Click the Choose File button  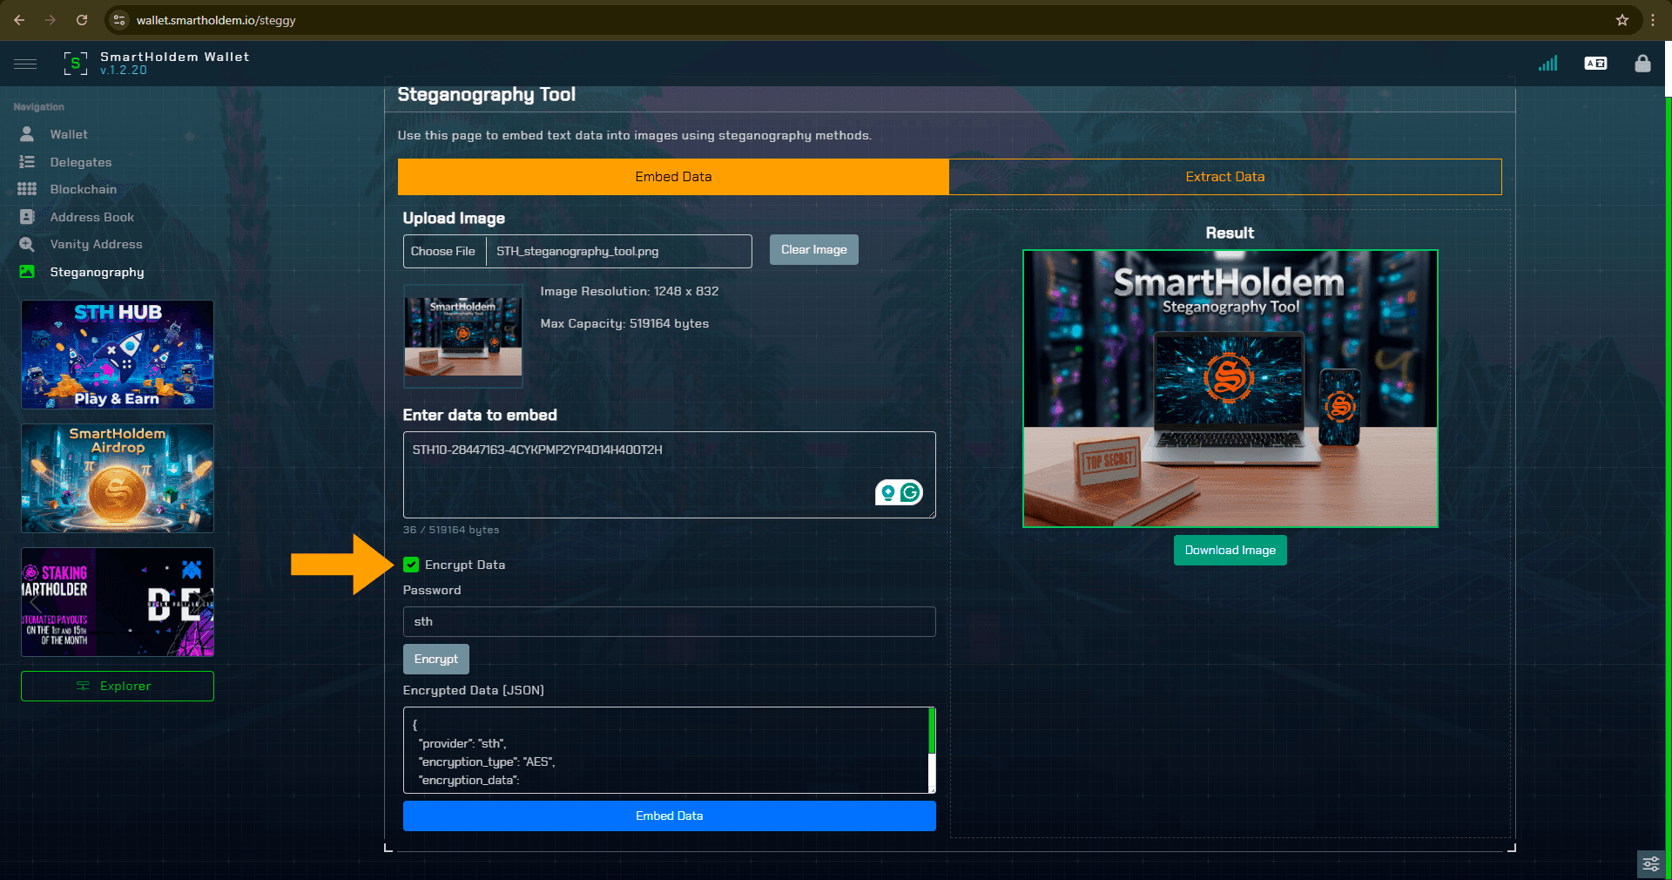[444, 251]
